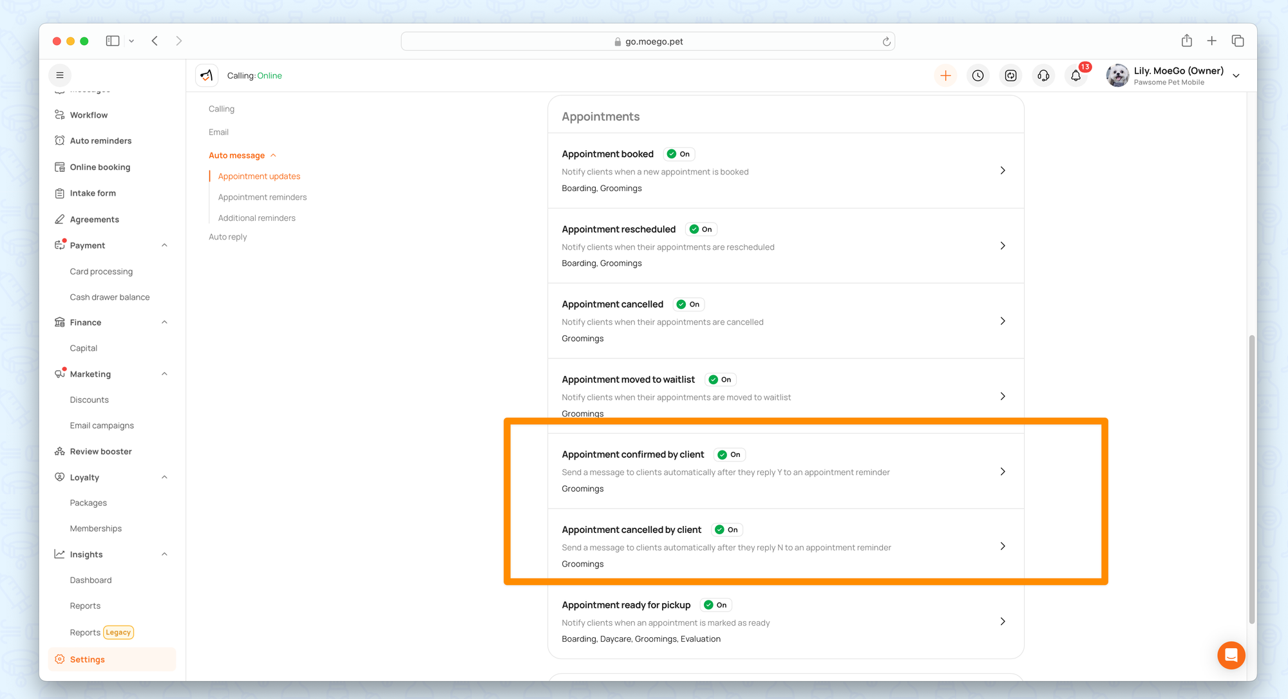Open the Auto reply settings link
The height and width of the screenshot is (699, 1288).
227,237
